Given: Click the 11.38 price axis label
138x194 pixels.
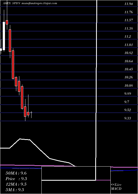Looking at the screenshot, I should point(129,29).
